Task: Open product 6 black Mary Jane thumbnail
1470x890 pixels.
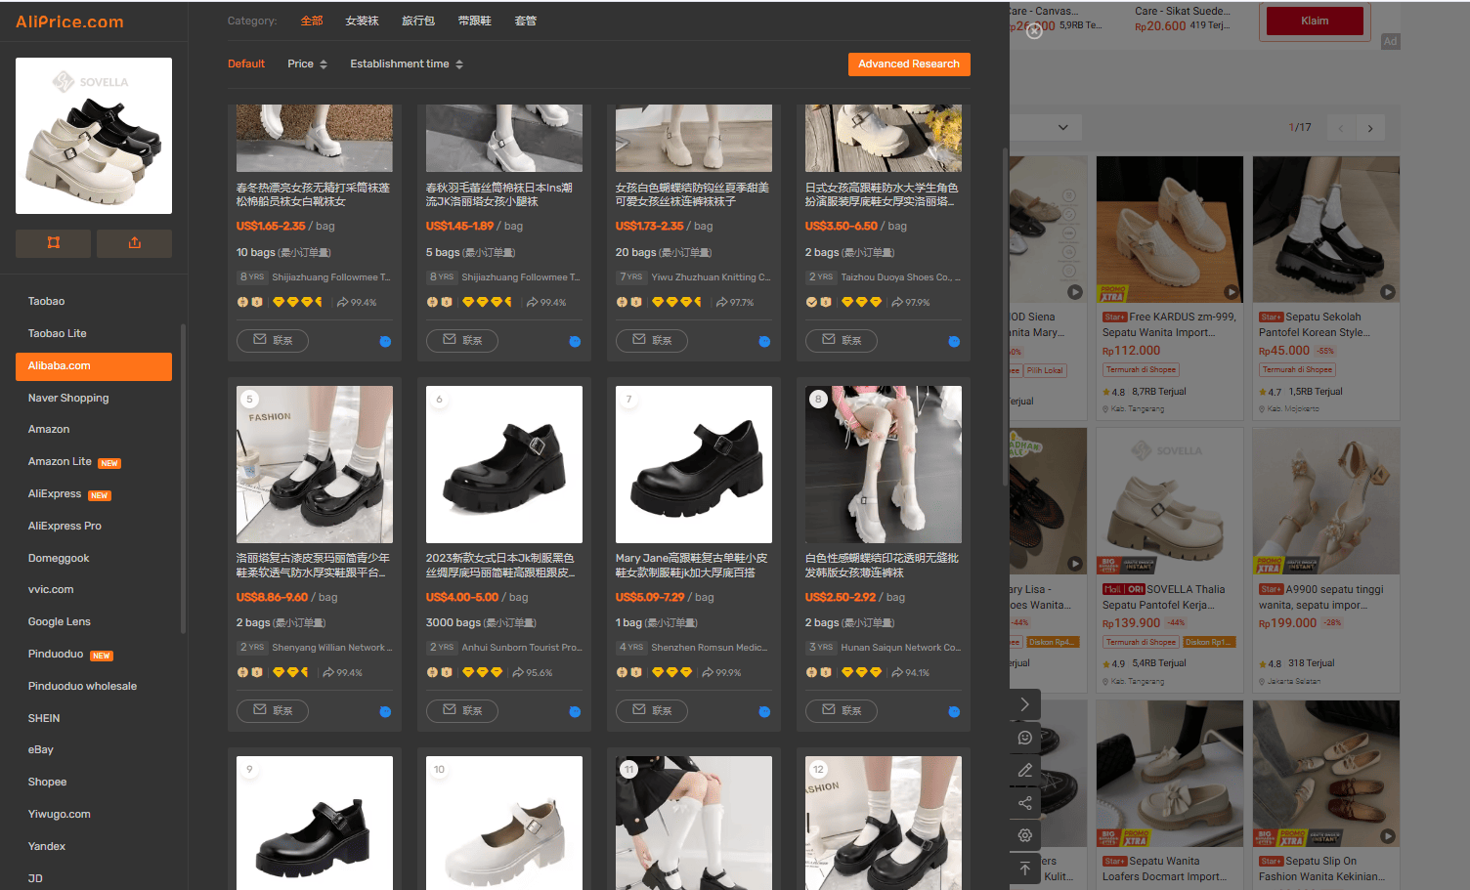Action: [x=504, y=464]
